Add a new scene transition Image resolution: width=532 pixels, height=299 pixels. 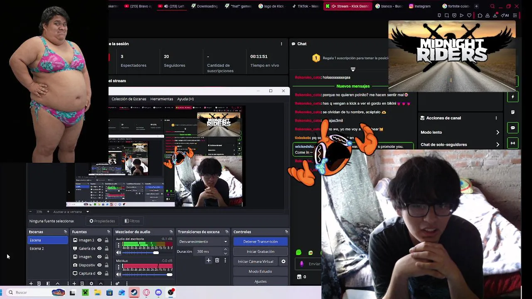coord(209,260)
